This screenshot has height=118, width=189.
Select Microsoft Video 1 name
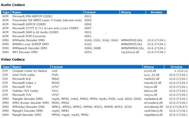[x=24, y=83]
